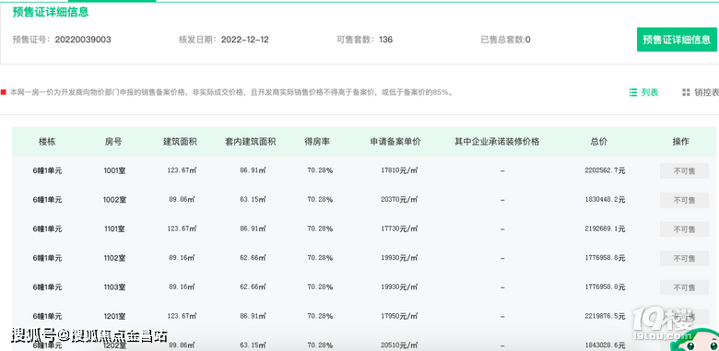Select the 楼栋 column header

pyautogui.click(x=47, y=142)
